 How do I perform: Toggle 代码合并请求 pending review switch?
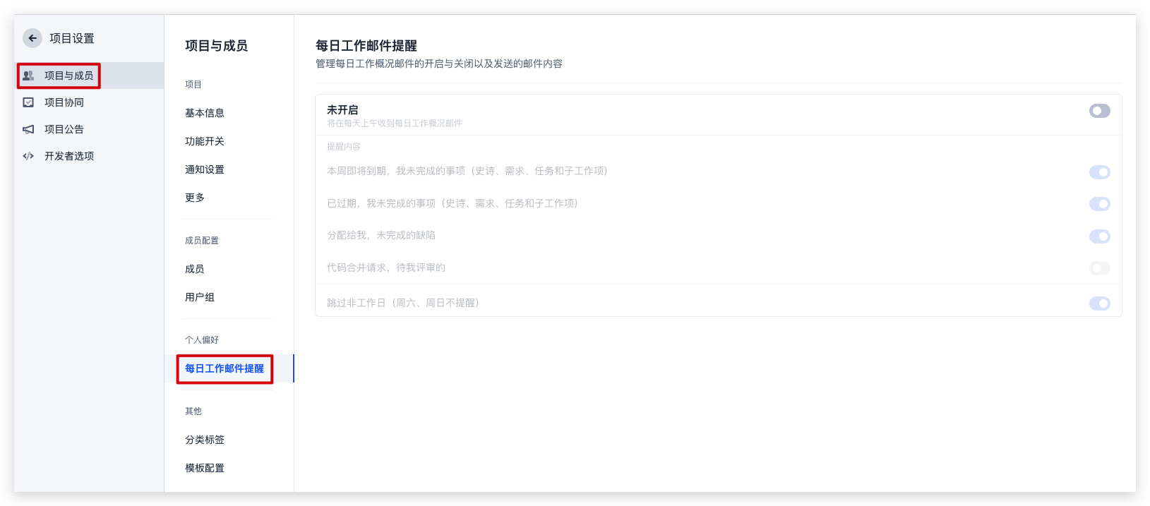point(1099,268)
